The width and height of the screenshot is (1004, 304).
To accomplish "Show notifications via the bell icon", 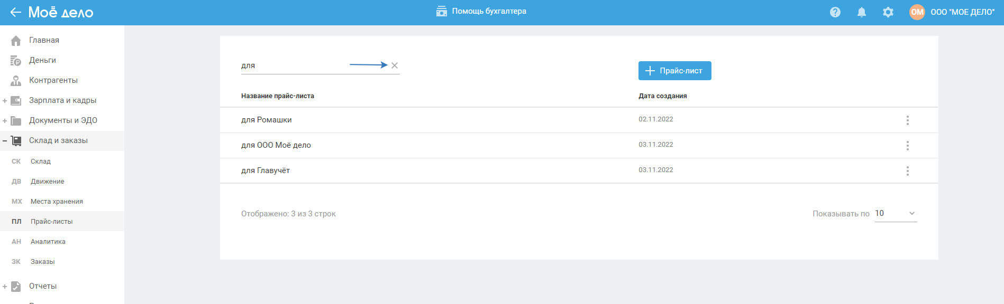I will click(x=862, y=12).
